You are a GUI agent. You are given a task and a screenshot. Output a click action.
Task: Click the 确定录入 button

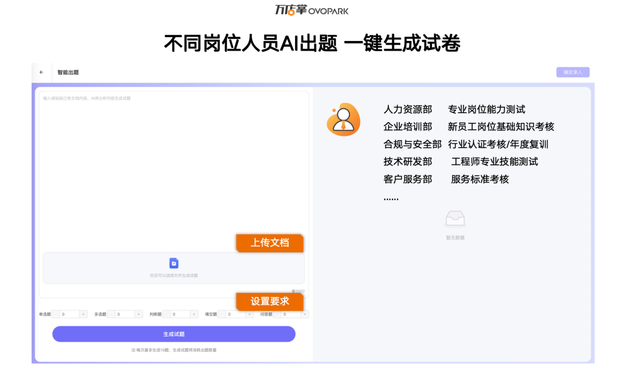573,72
